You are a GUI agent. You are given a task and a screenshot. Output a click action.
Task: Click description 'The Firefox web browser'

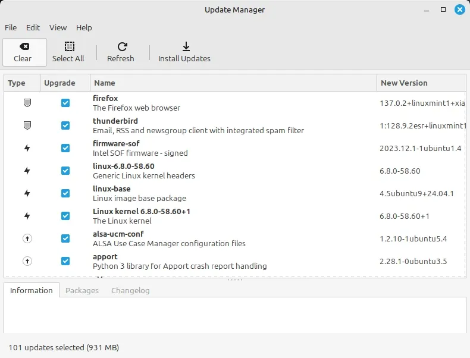click(x=136, y=108)
